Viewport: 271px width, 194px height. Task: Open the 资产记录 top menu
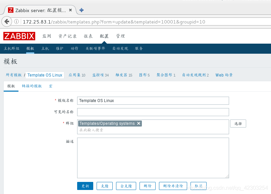67,36
